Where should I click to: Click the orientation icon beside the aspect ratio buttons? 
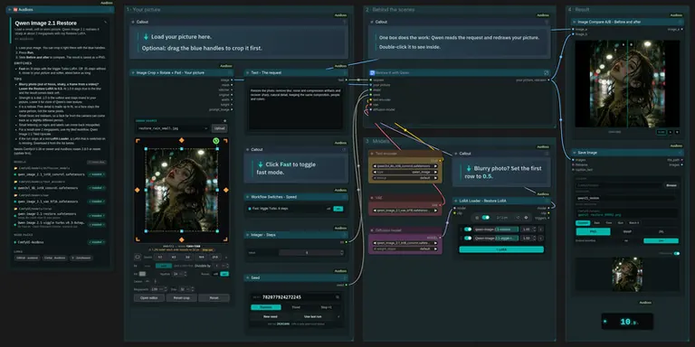[x=138, y=257]
